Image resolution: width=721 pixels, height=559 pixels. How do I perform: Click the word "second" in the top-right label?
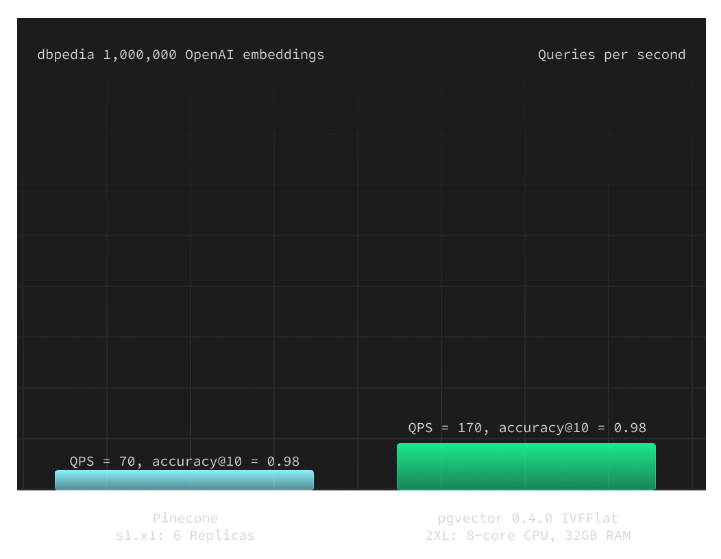pyautogui.click(x=661, y=55)
